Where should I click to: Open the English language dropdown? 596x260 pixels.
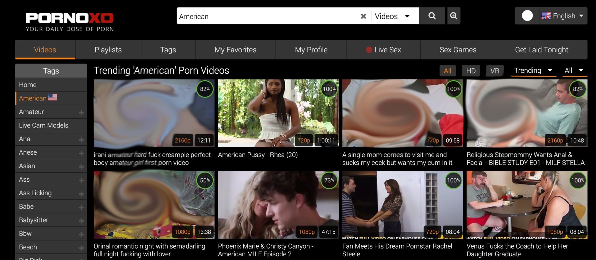(x=563, y=16)
